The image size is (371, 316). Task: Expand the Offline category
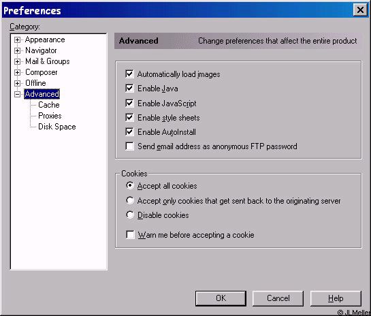[x=17, y=83]
